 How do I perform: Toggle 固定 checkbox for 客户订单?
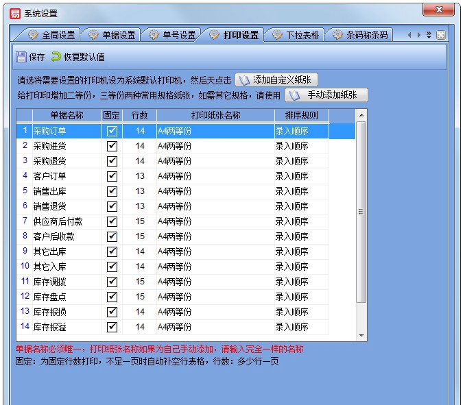coord(112,176)
